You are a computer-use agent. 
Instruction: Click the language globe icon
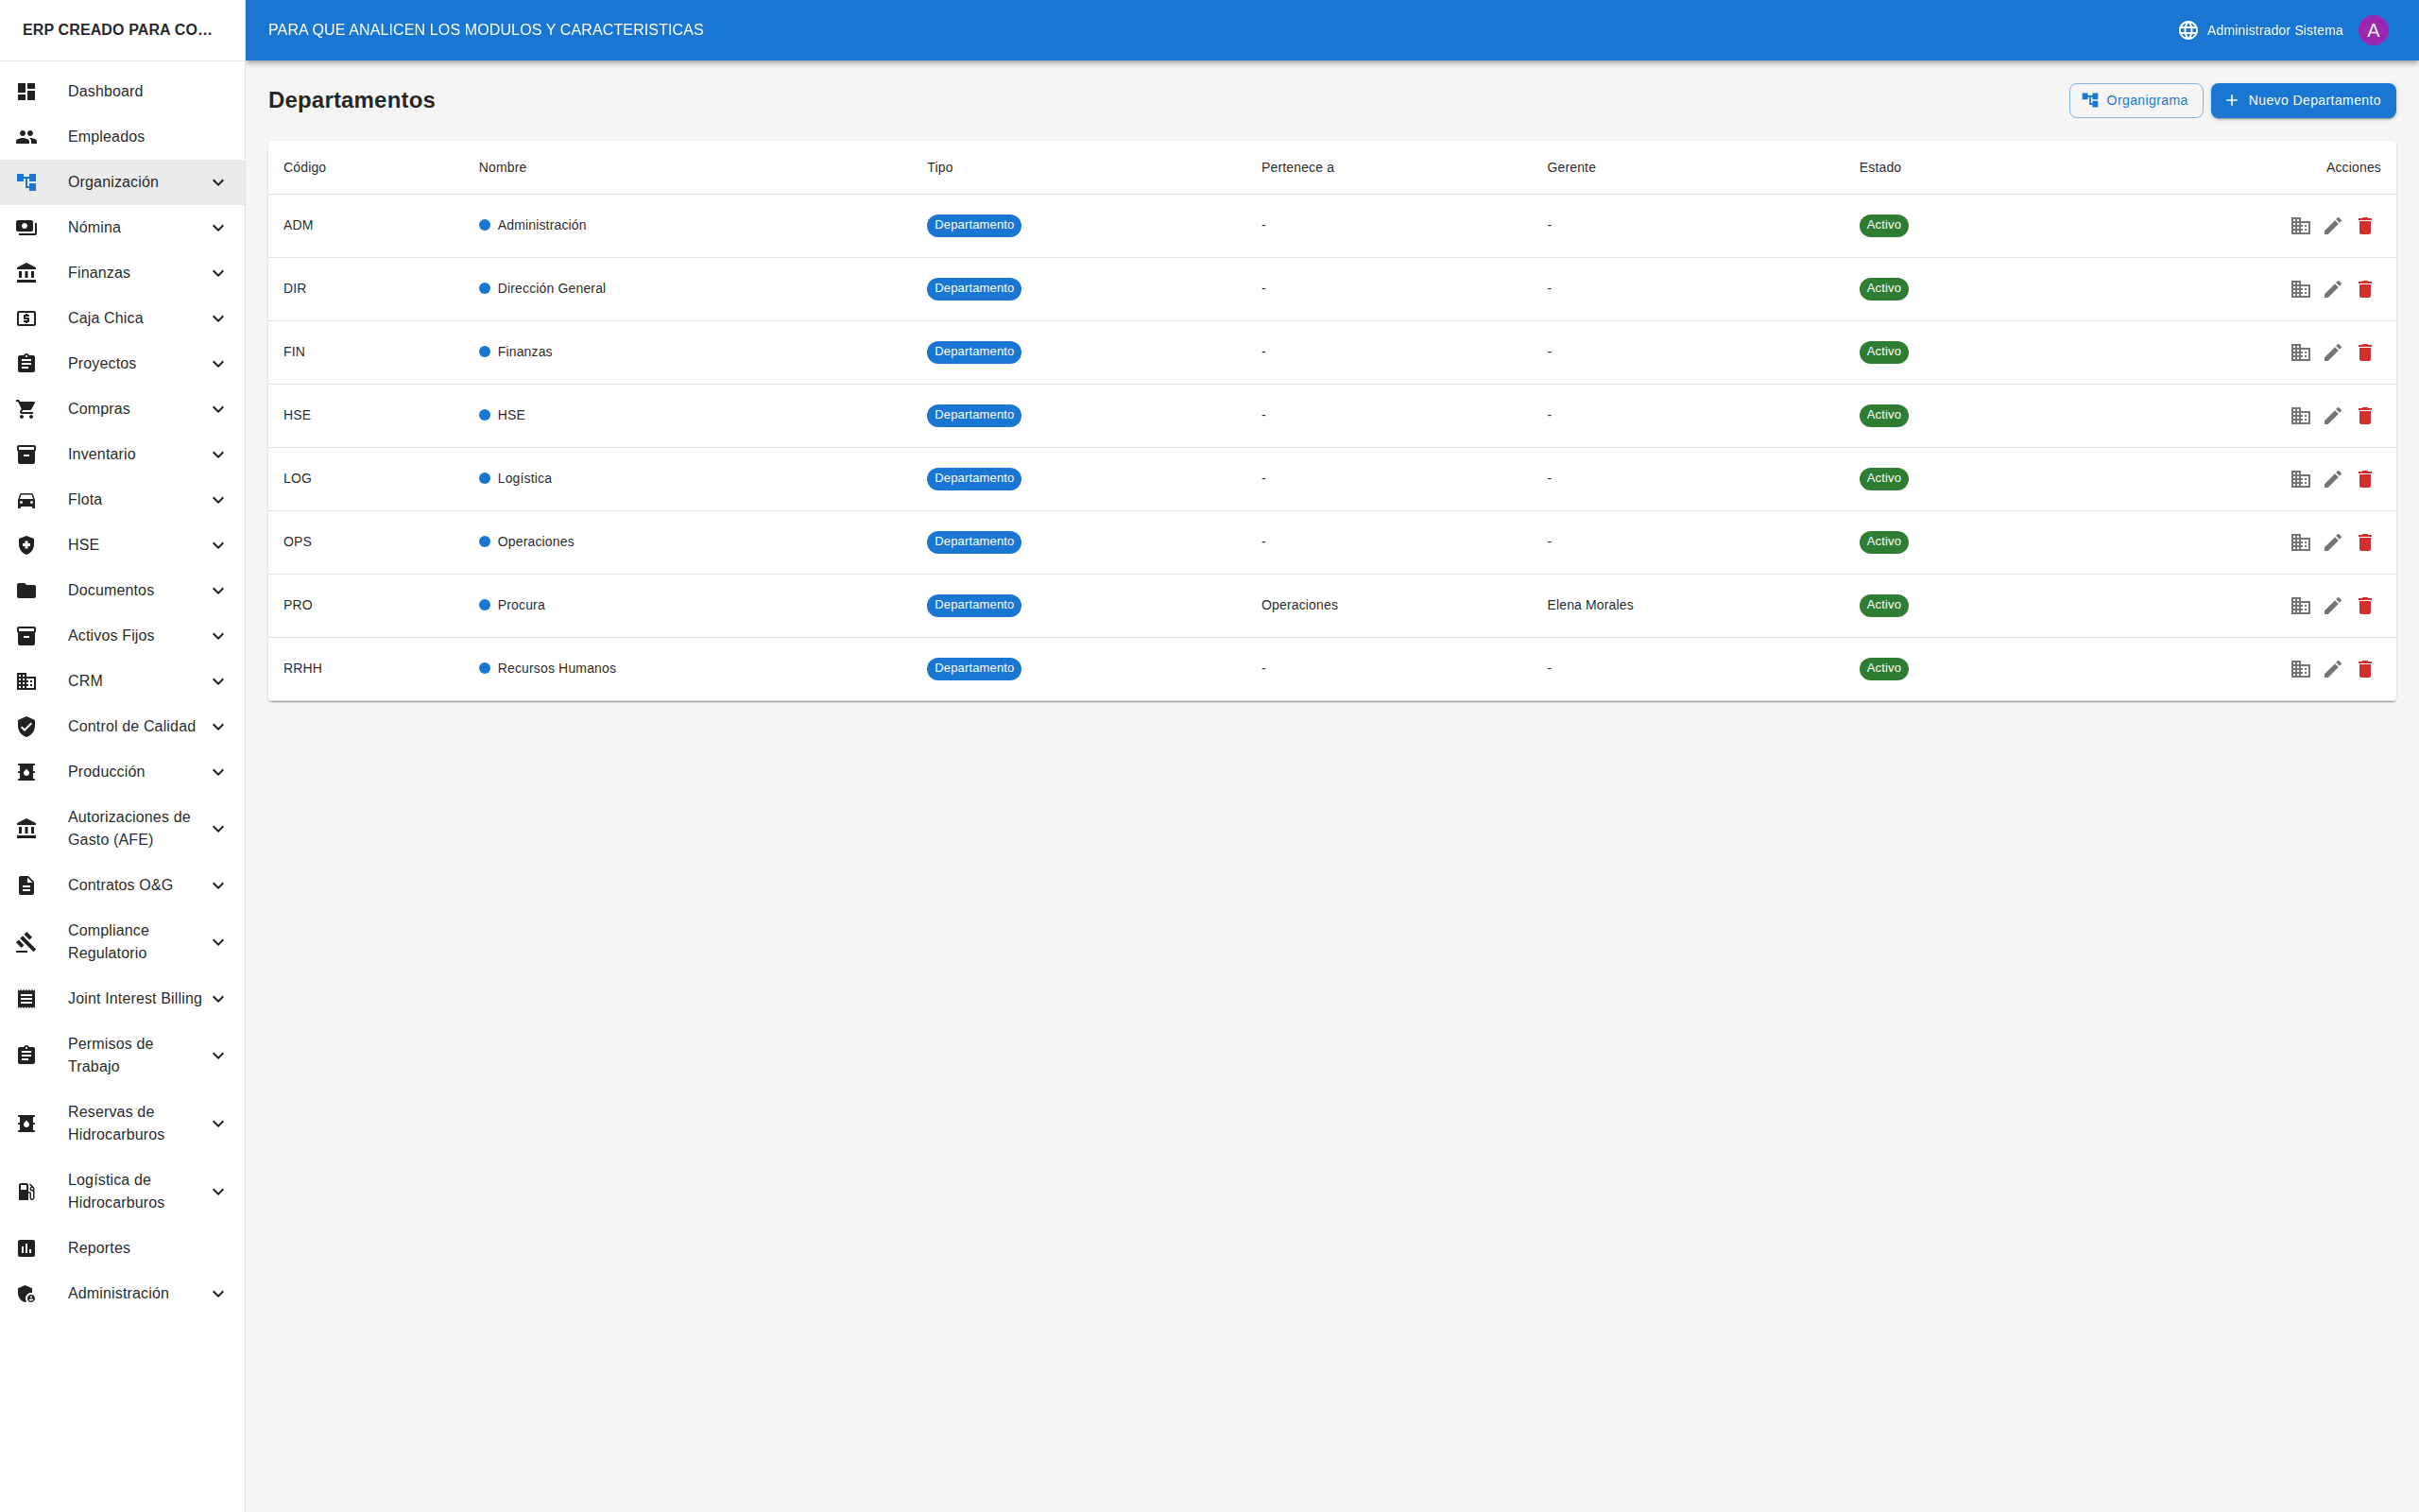pyautogui.click(x=2188, y=30)
